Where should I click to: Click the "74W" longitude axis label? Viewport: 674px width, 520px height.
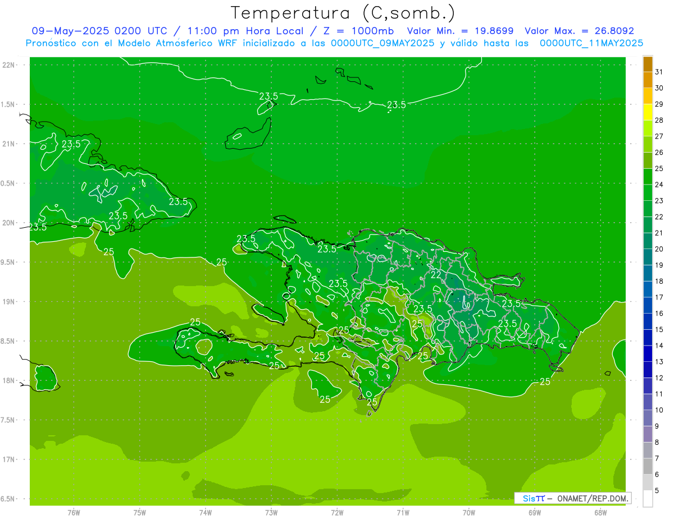(205, 513)
